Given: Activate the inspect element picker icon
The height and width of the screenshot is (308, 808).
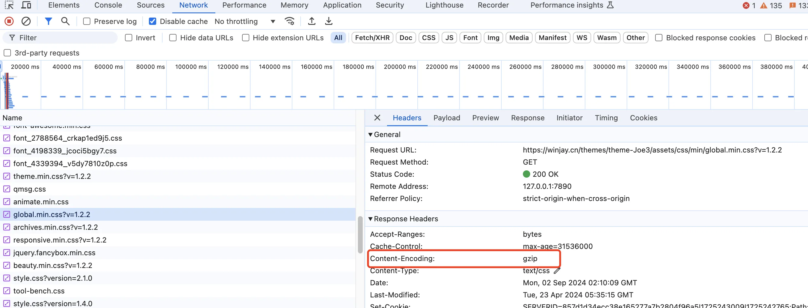Looking at the screenshot, I should tap(9, 5).
